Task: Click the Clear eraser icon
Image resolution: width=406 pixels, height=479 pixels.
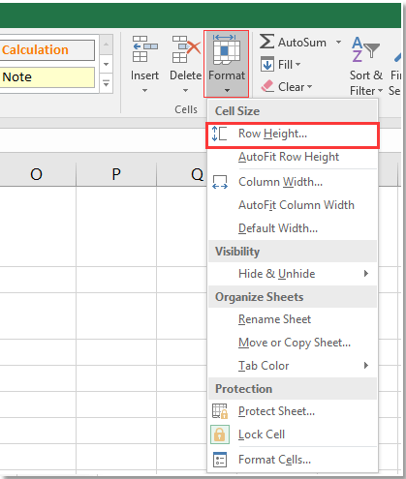Action: point(267,86)
